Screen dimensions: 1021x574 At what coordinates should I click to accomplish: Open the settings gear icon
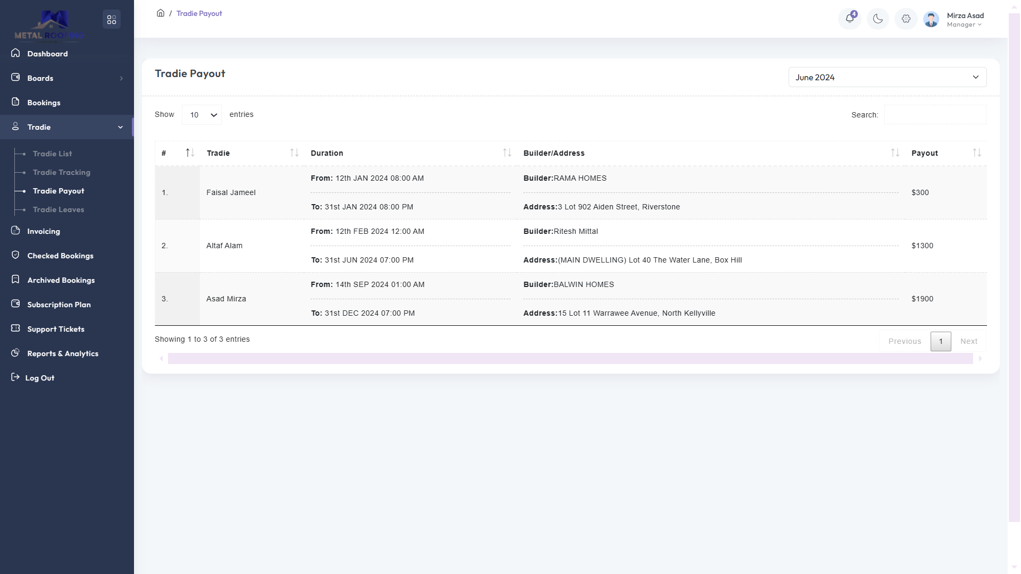[x=906, y=19]
